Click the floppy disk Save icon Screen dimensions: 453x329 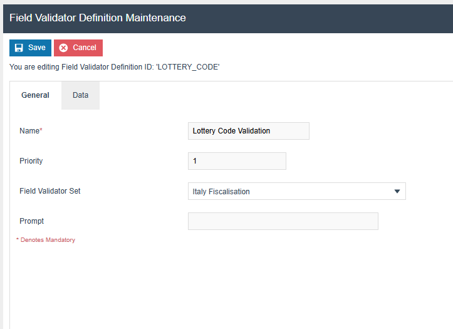(19, 48)
